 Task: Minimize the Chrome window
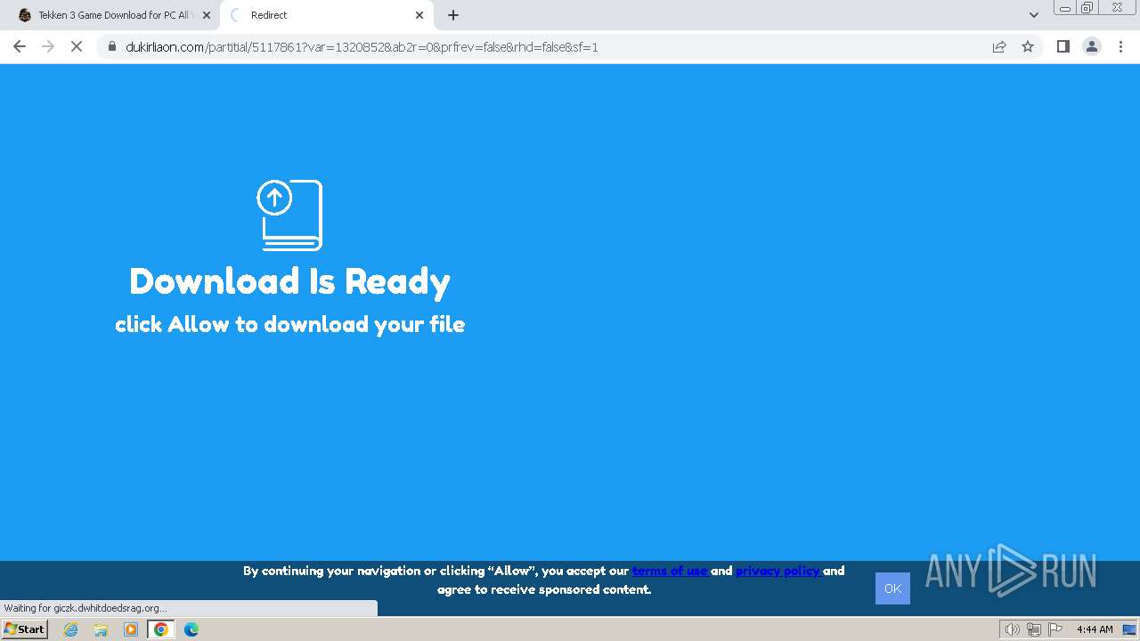coord(1064,8)
